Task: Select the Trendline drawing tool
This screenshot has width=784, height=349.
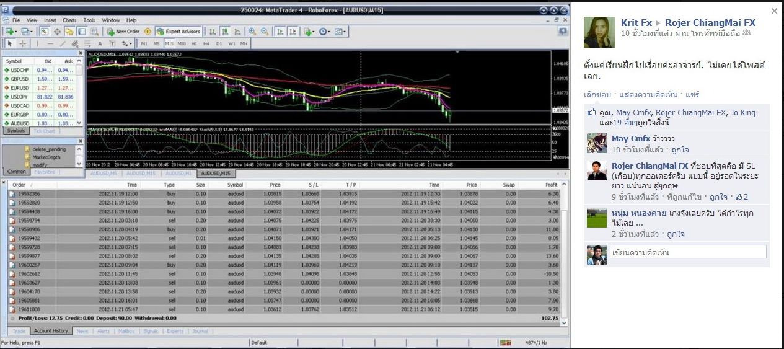Action: pos(63,43)
